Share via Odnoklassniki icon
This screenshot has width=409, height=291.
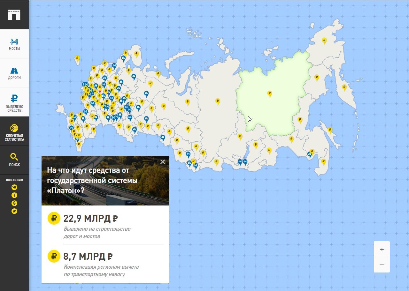[x=14, y=203]
